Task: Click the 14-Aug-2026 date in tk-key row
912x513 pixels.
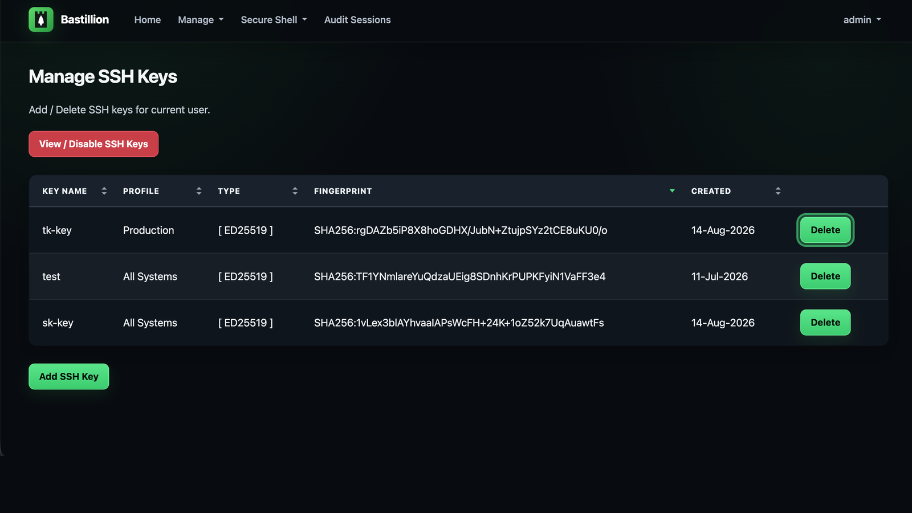Action: [723, 230]
